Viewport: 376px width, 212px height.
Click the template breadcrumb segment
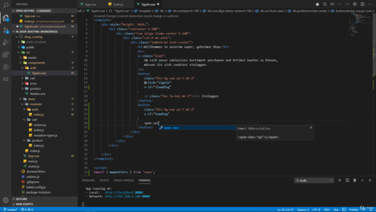(145, 11)
